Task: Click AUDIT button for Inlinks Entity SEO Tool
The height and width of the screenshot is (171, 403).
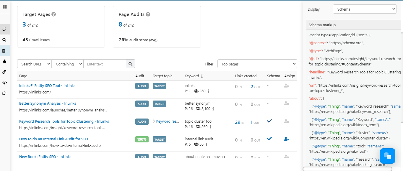Action: point(142,86)
